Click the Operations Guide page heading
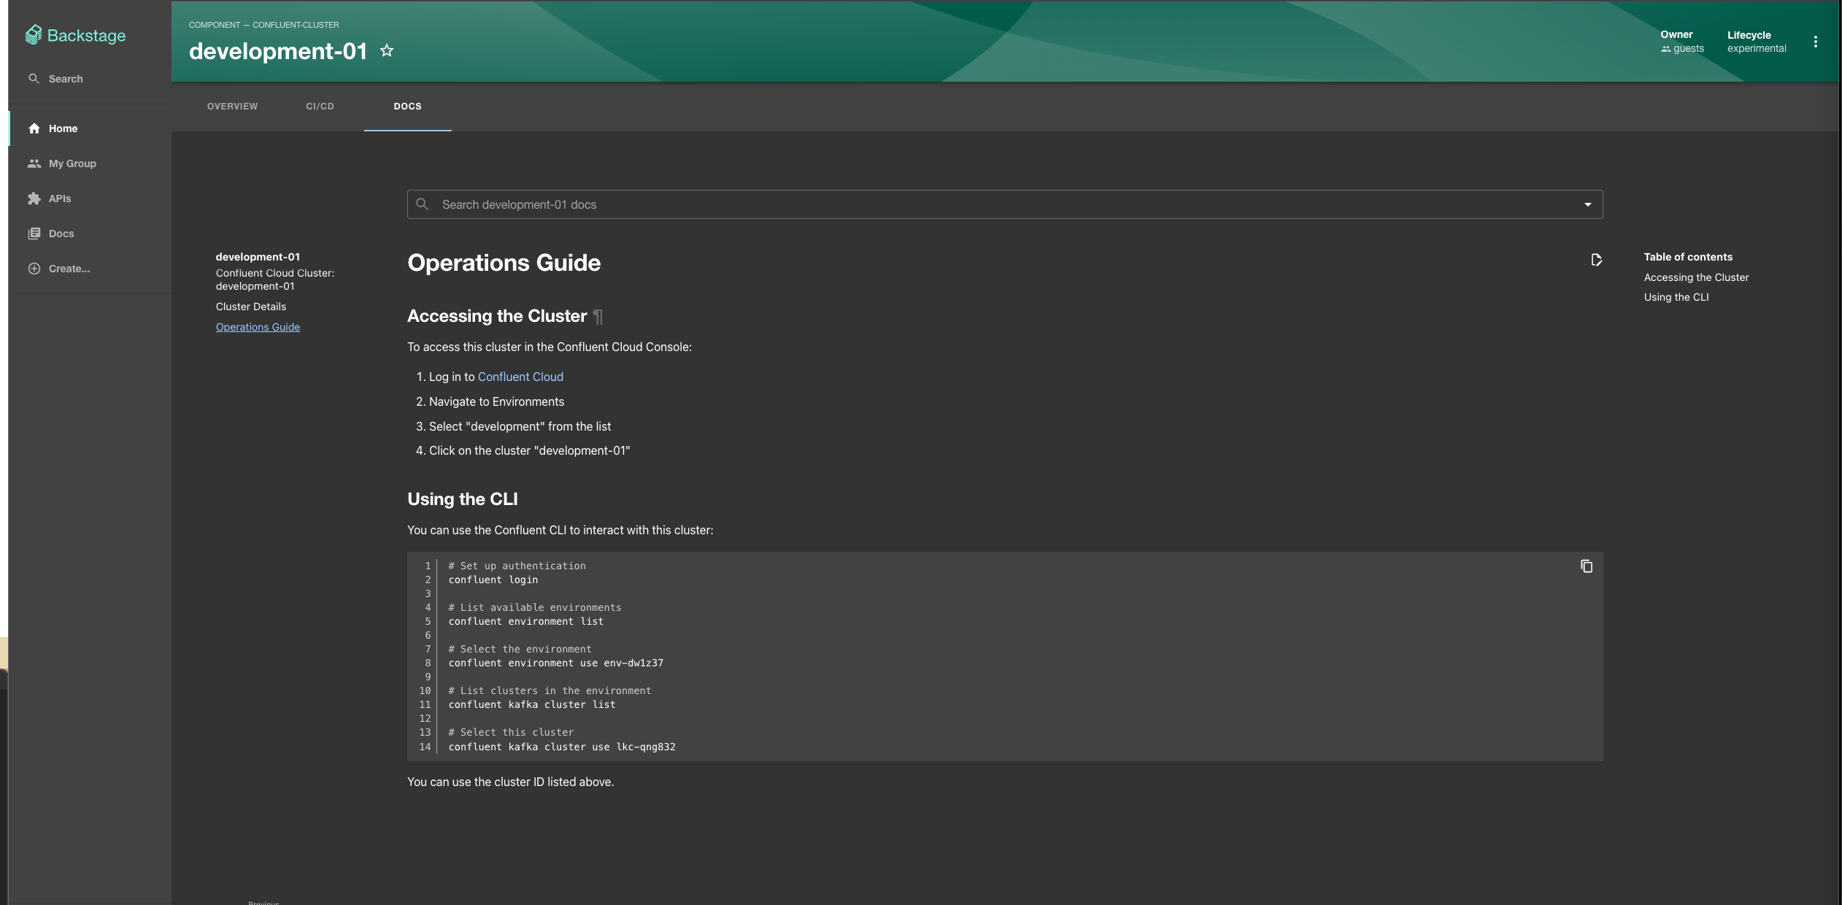The image size is (1842, 905). pos(504,263)
